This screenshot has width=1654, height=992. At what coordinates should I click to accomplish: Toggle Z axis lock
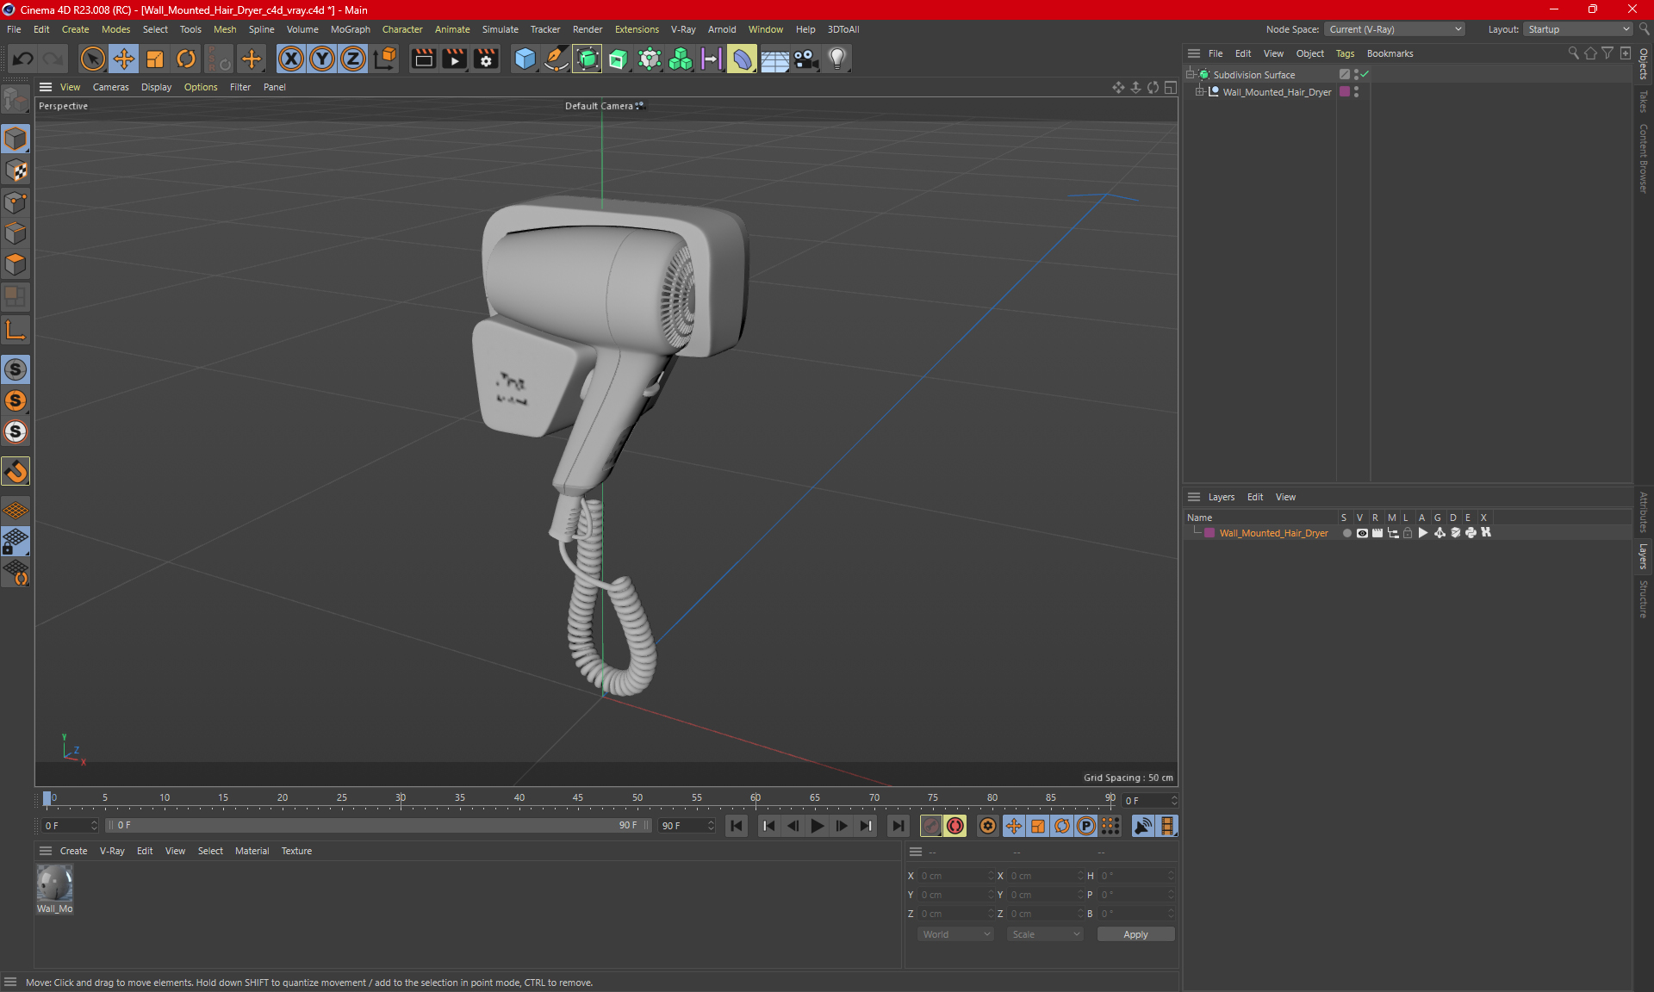353,59
